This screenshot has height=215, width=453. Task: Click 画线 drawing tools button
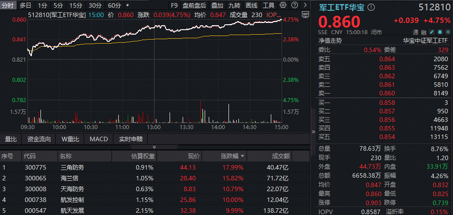tap(252, 5)
